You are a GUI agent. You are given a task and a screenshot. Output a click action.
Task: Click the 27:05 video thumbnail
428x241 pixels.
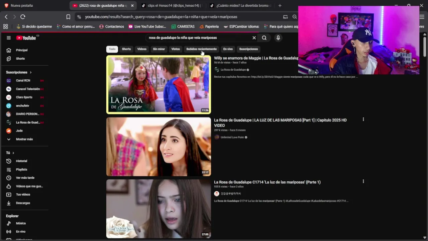pyautogui.click(x=158, y=209)
